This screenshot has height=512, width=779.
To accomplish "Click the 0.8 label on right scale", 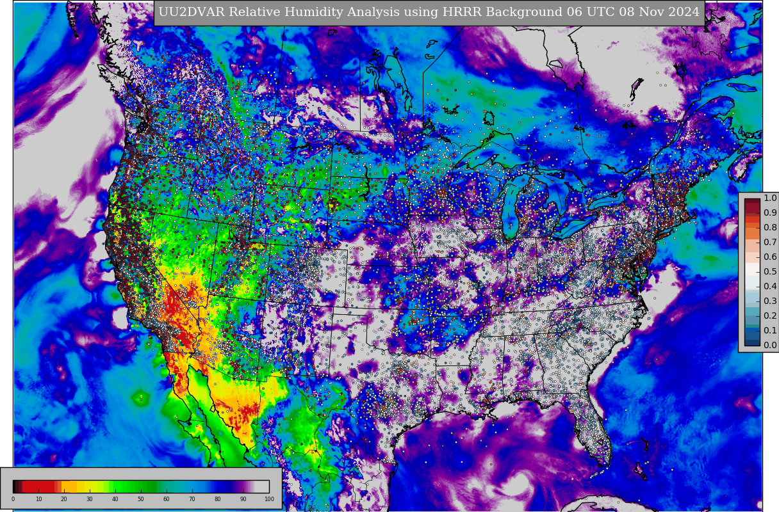I will pos(770,228).
